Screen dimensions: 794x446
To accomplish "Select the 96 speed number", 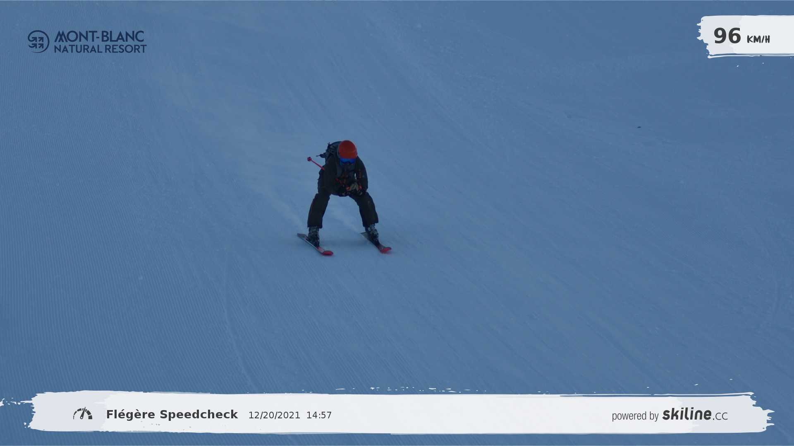I will [727, 36].
